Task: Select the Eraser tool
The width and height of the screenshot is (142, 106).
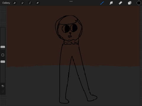Action: pyautogui.click(x=120, y=3)
